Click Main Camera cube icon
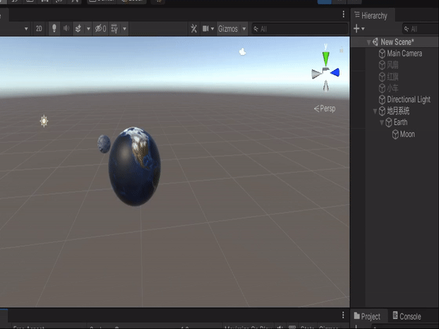Viewport: 439px width, 329px height. (x=382, y=53)
